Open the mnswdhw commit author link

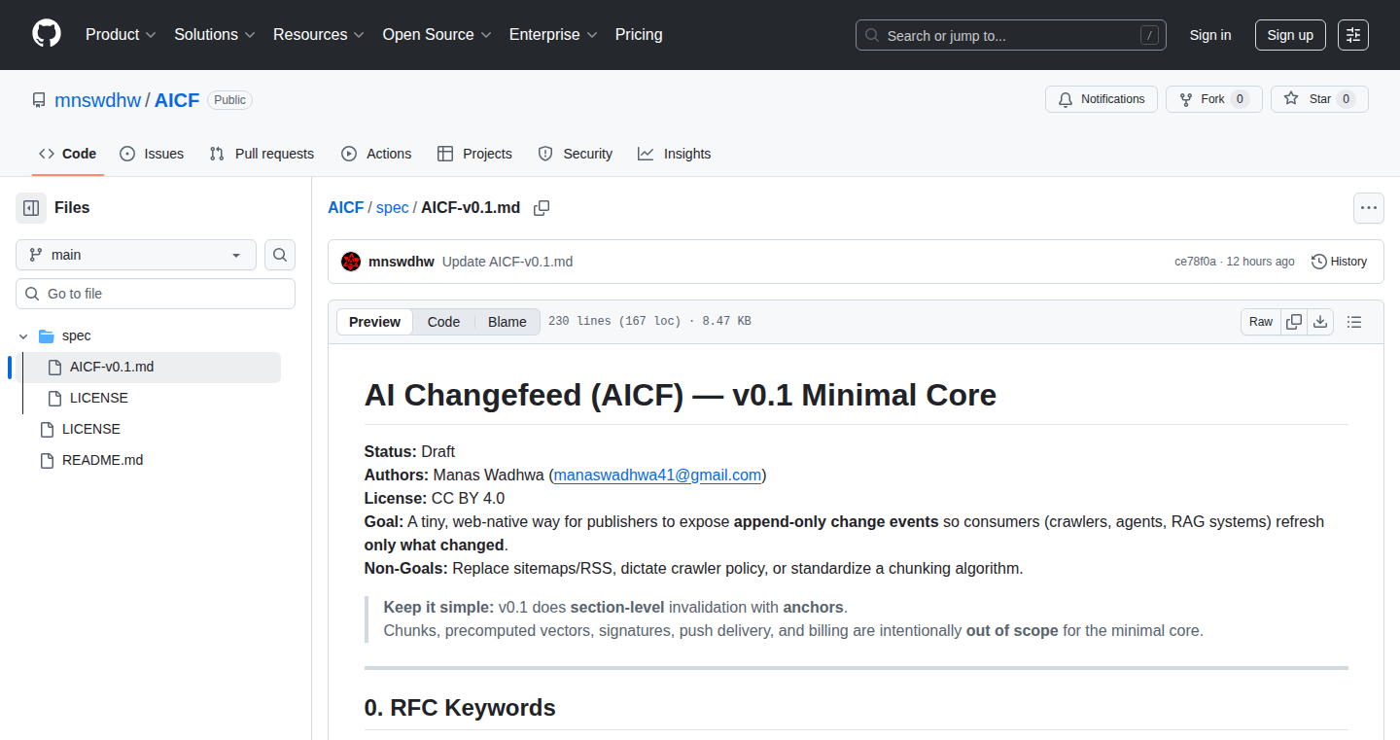(402, 262)
